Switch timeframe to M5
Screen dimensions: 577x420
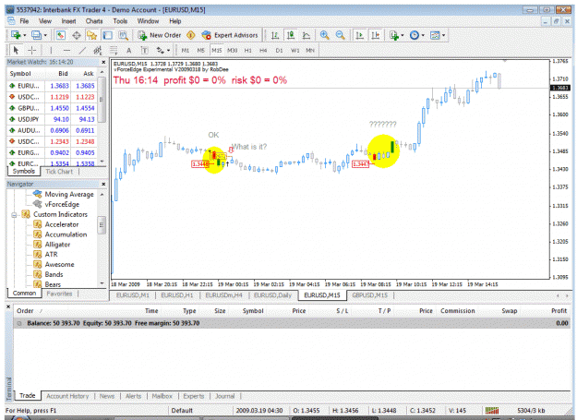(200, 51)
